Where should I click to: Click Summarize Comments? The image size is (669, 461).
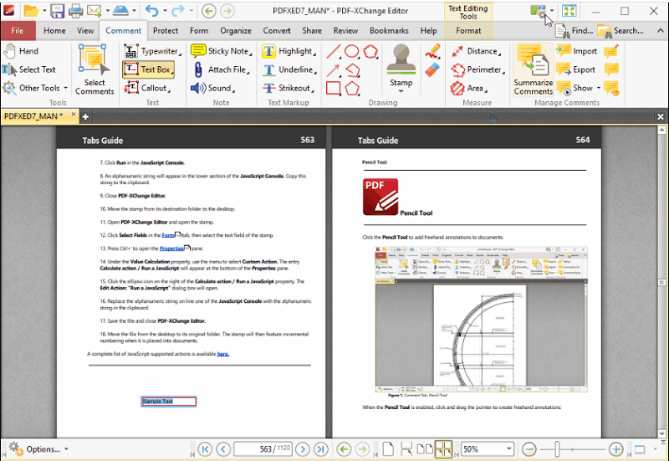(534, 69)
